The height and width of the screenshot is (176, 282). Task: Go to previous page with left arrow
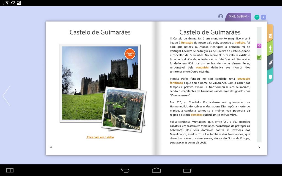6,96
